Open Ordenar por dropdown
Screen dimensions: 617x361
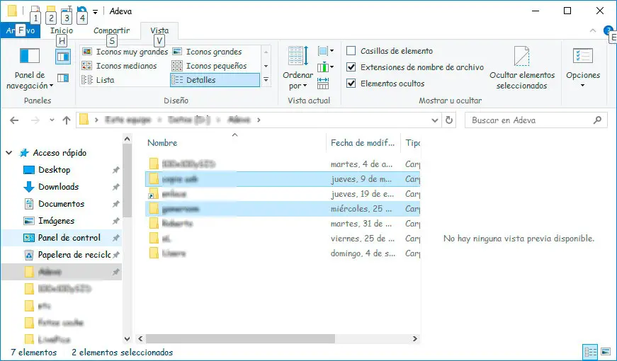(x=298, y=69)
